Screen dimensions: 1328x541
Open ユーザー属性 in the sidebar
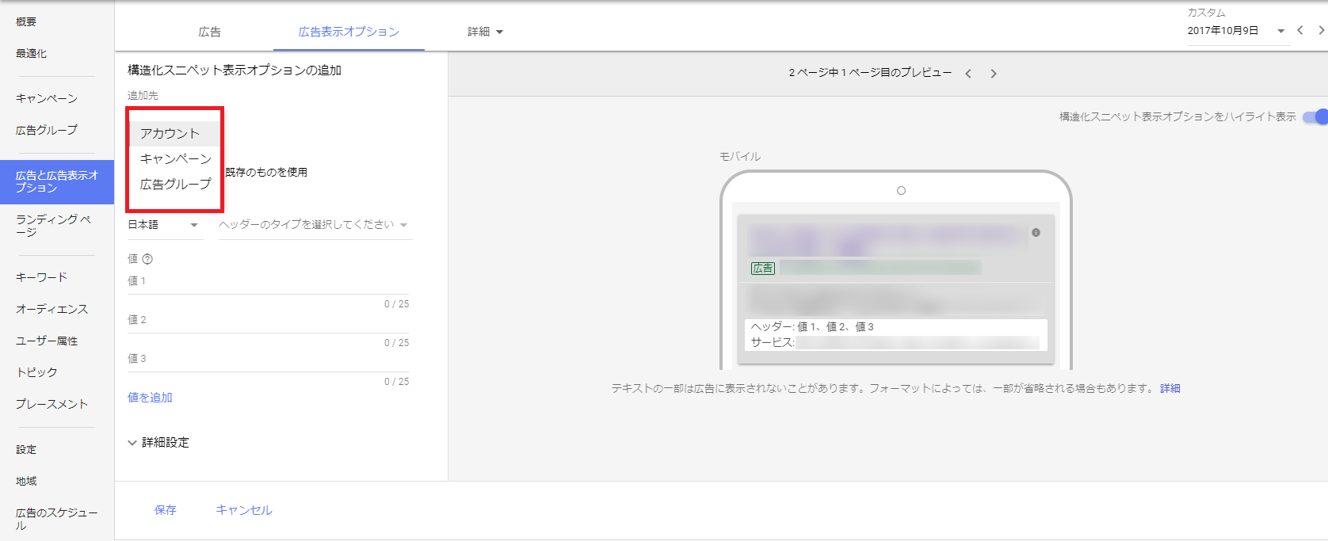tap(47, 341)
